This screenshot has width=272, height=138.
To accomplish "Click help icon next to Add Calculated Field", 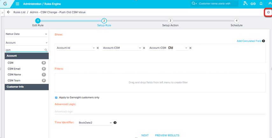I will pos(263,41).
